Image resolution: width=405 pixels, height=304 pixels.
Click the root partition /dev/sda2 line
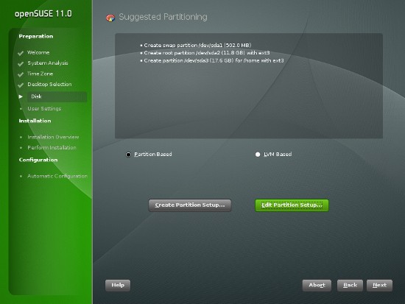[207, 53]
